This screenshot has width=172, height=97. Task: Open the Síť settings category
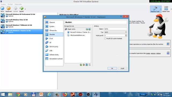(x=54, y=43)
